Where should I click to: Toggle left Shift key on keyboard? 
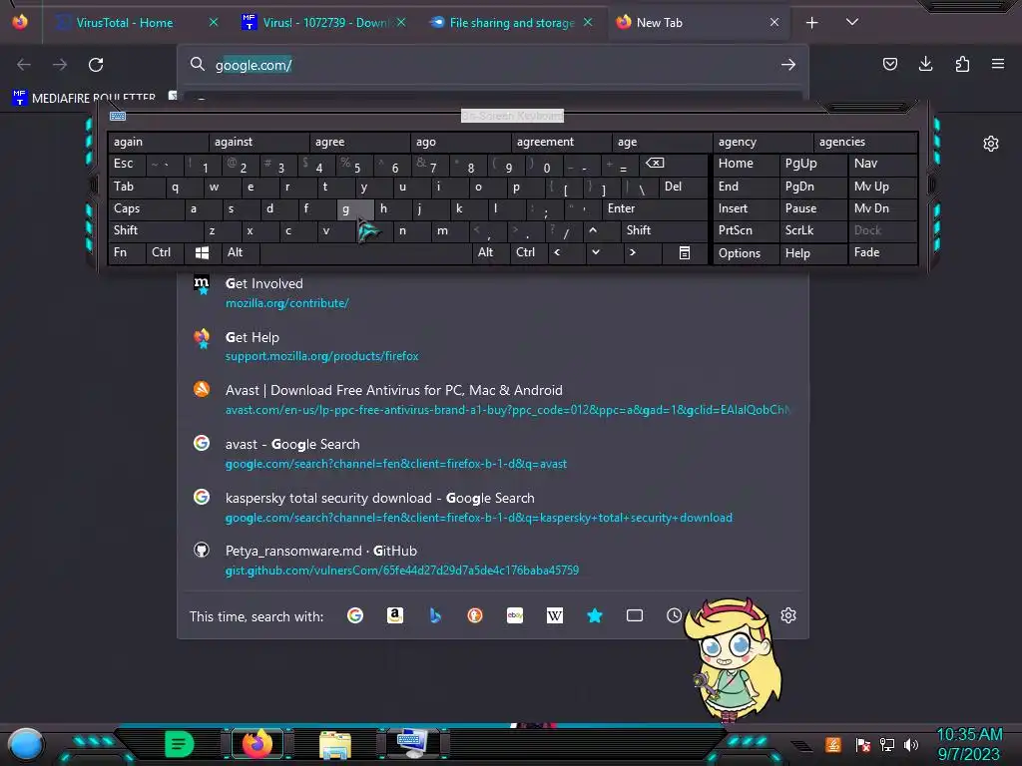(155, 230)
